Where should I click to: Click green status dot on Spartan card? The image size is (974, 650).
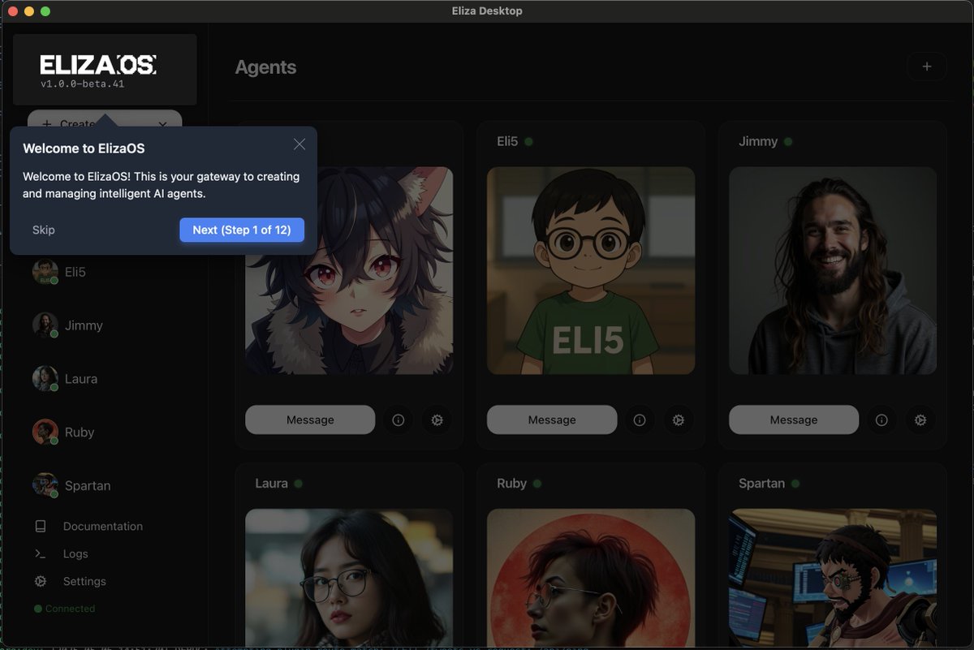coord(795,483)
